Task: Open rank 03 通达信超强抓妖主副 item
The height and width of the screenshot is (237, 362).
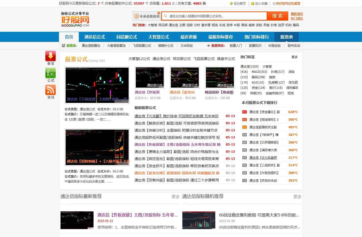Action: pyautogui.click(x=263, y=127)
